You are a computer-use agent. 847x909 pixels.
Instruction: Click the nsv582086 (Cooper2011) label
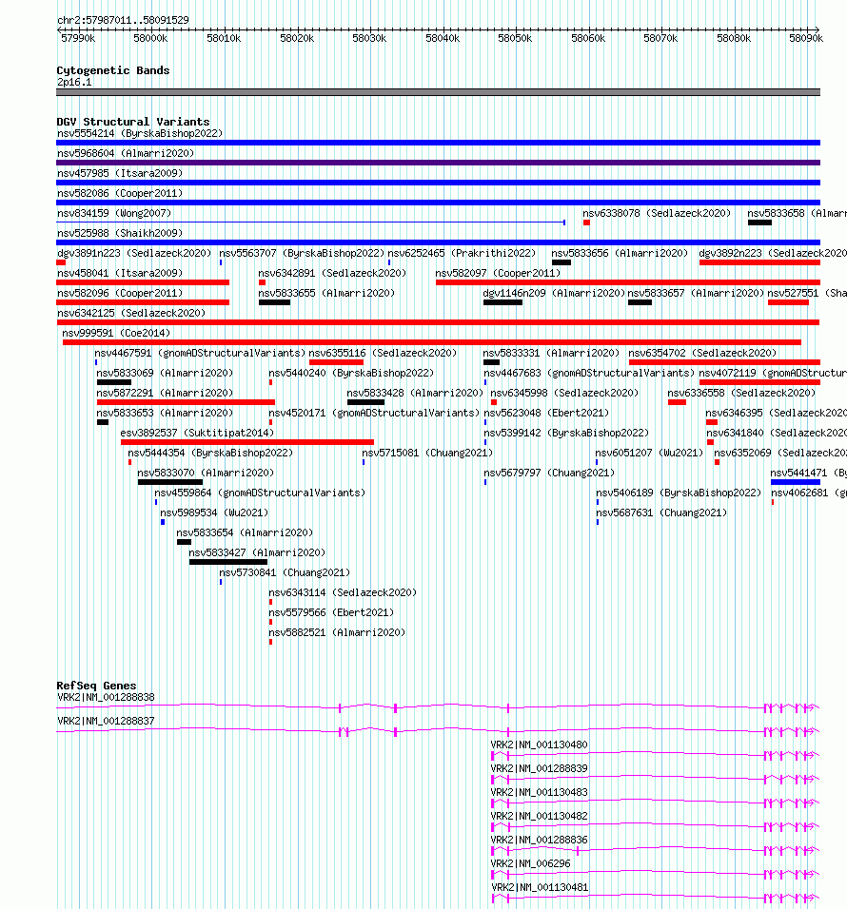coord(120,193)
